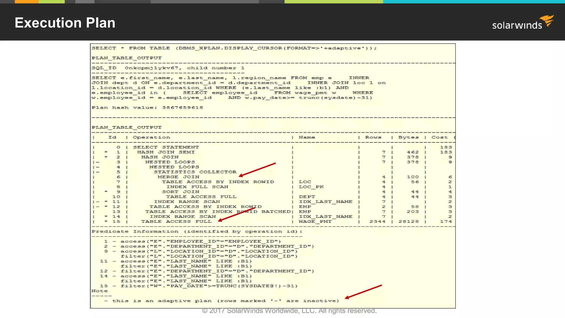Click the solarwinds wordmark text
This screenshot has width=565, height=318.
click(x=517, y=26)
